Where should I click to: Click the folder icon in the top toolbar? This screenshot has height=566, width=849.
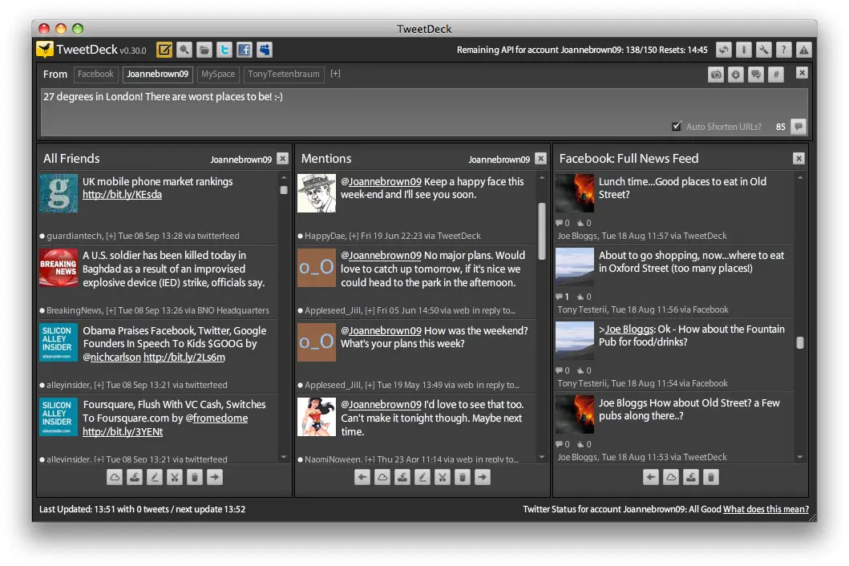[x=204, y=50]
